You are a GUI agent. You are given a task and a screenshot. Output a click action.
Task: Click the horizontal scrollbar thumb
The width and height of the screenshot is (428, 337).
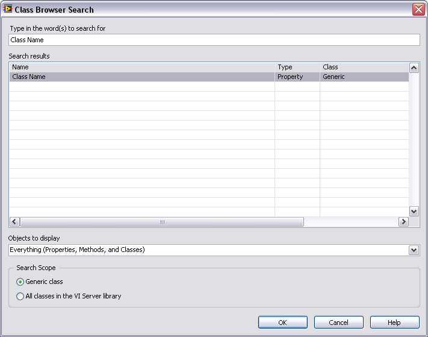162,222
